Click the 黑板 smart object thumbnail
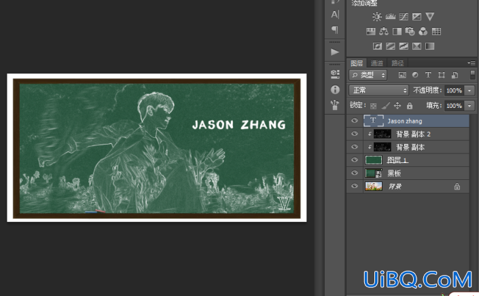Image resolution: width=479 pixels, height=296 pixels. pos(374,173)
